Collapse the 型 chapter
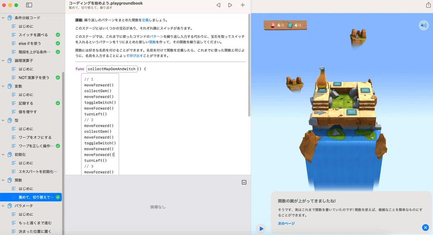 (3, 120)
